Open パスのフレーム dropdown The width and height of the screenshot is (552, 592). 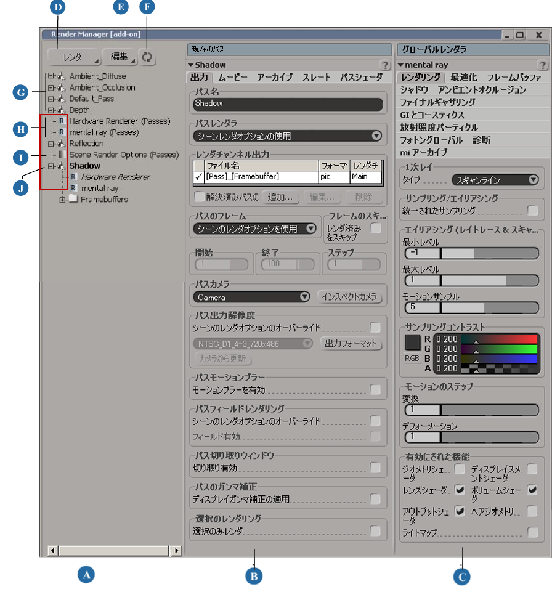(x=255, y=229)
